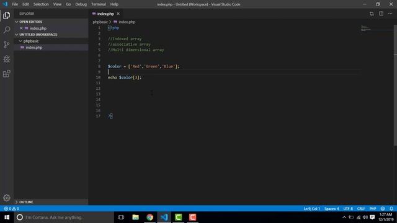Click phpbasic in the breadcrumb
Screen dimensions: 397x223
click(x=100, y=22)
